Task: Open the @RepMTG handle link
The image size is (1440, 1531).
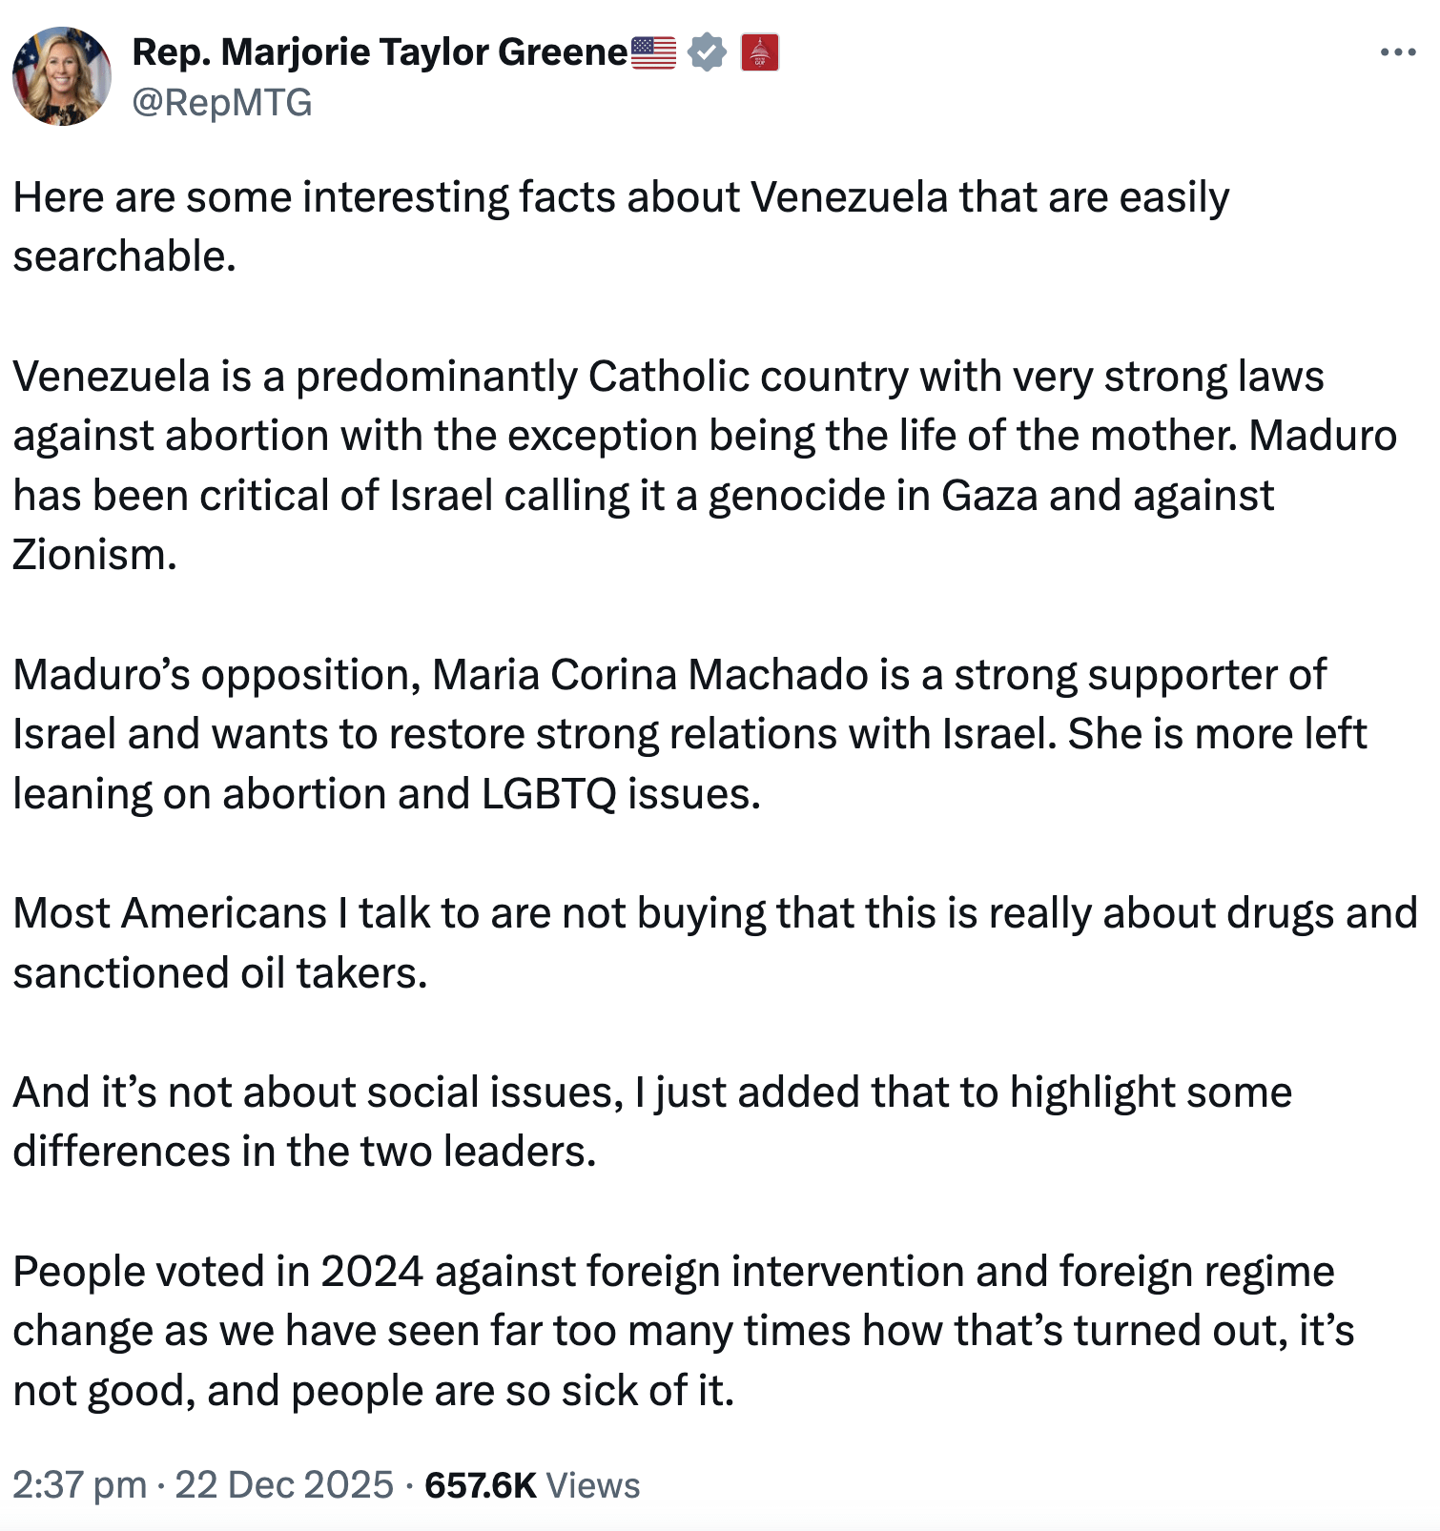Action: point(222,102)
